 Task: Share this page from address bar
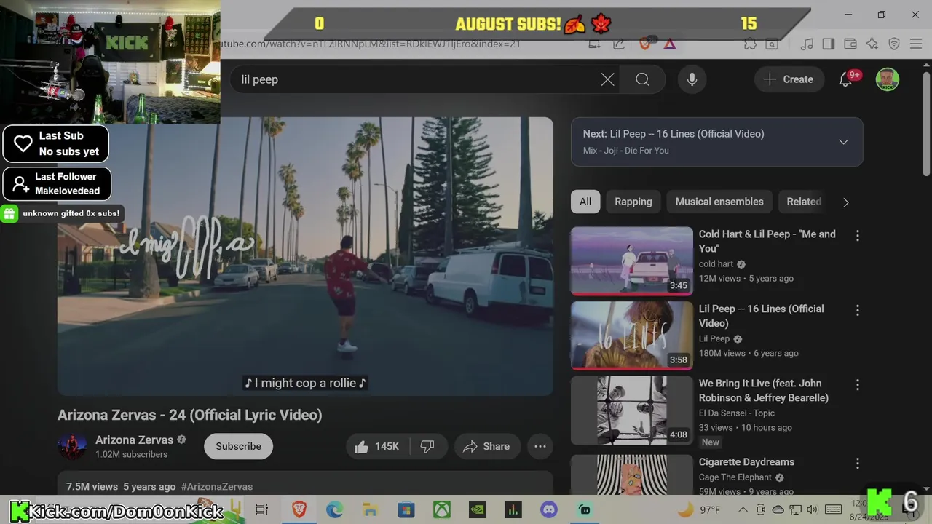pos(619,44)
